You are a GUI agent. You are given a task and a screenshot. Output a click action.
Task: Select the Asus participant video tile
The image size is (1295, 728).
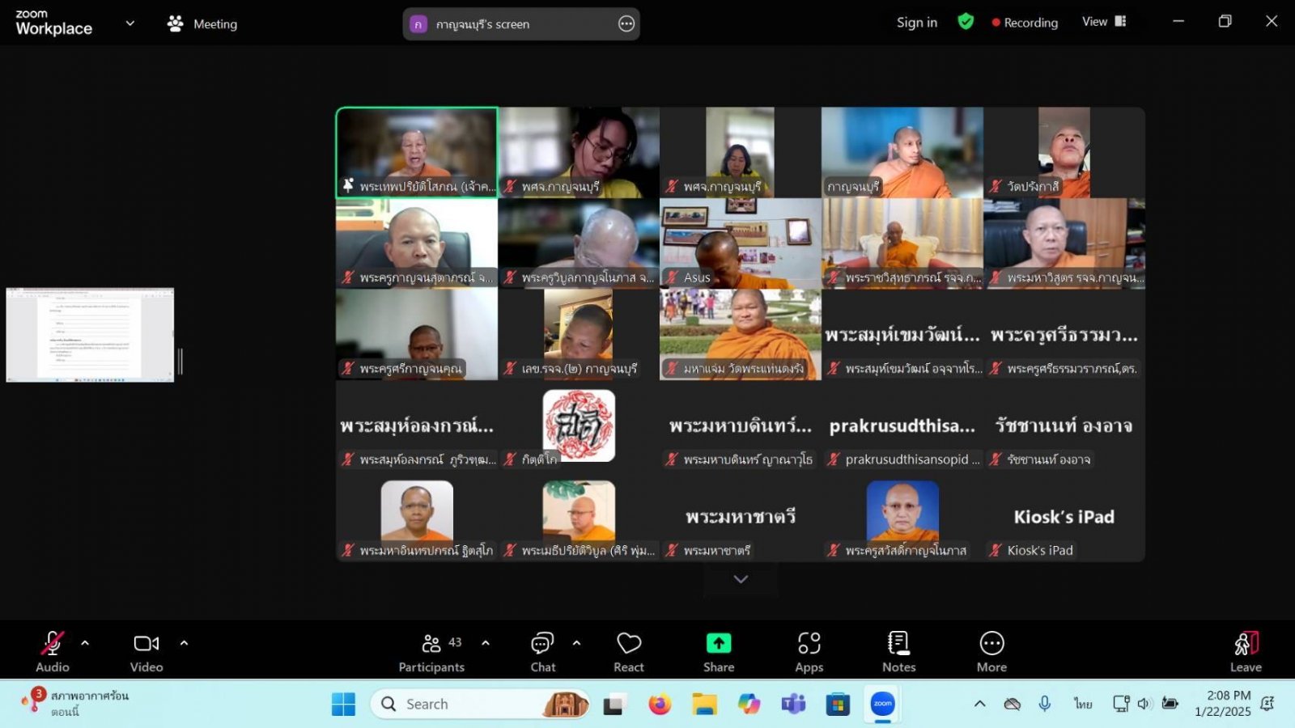click(x=741, y=243)
